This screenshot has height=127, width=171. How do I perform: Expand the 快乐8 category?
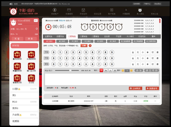pos(24,108)
